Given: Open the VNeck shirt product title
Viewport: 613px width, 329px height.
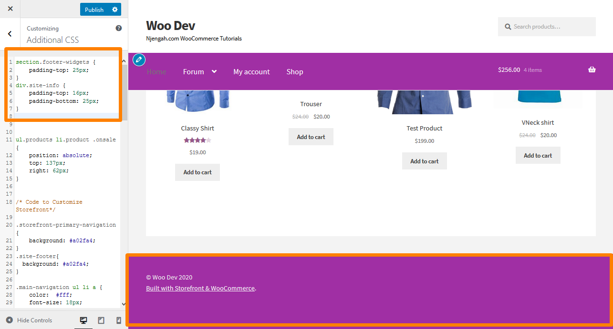Looking at the screenshot, I should 538,122.
